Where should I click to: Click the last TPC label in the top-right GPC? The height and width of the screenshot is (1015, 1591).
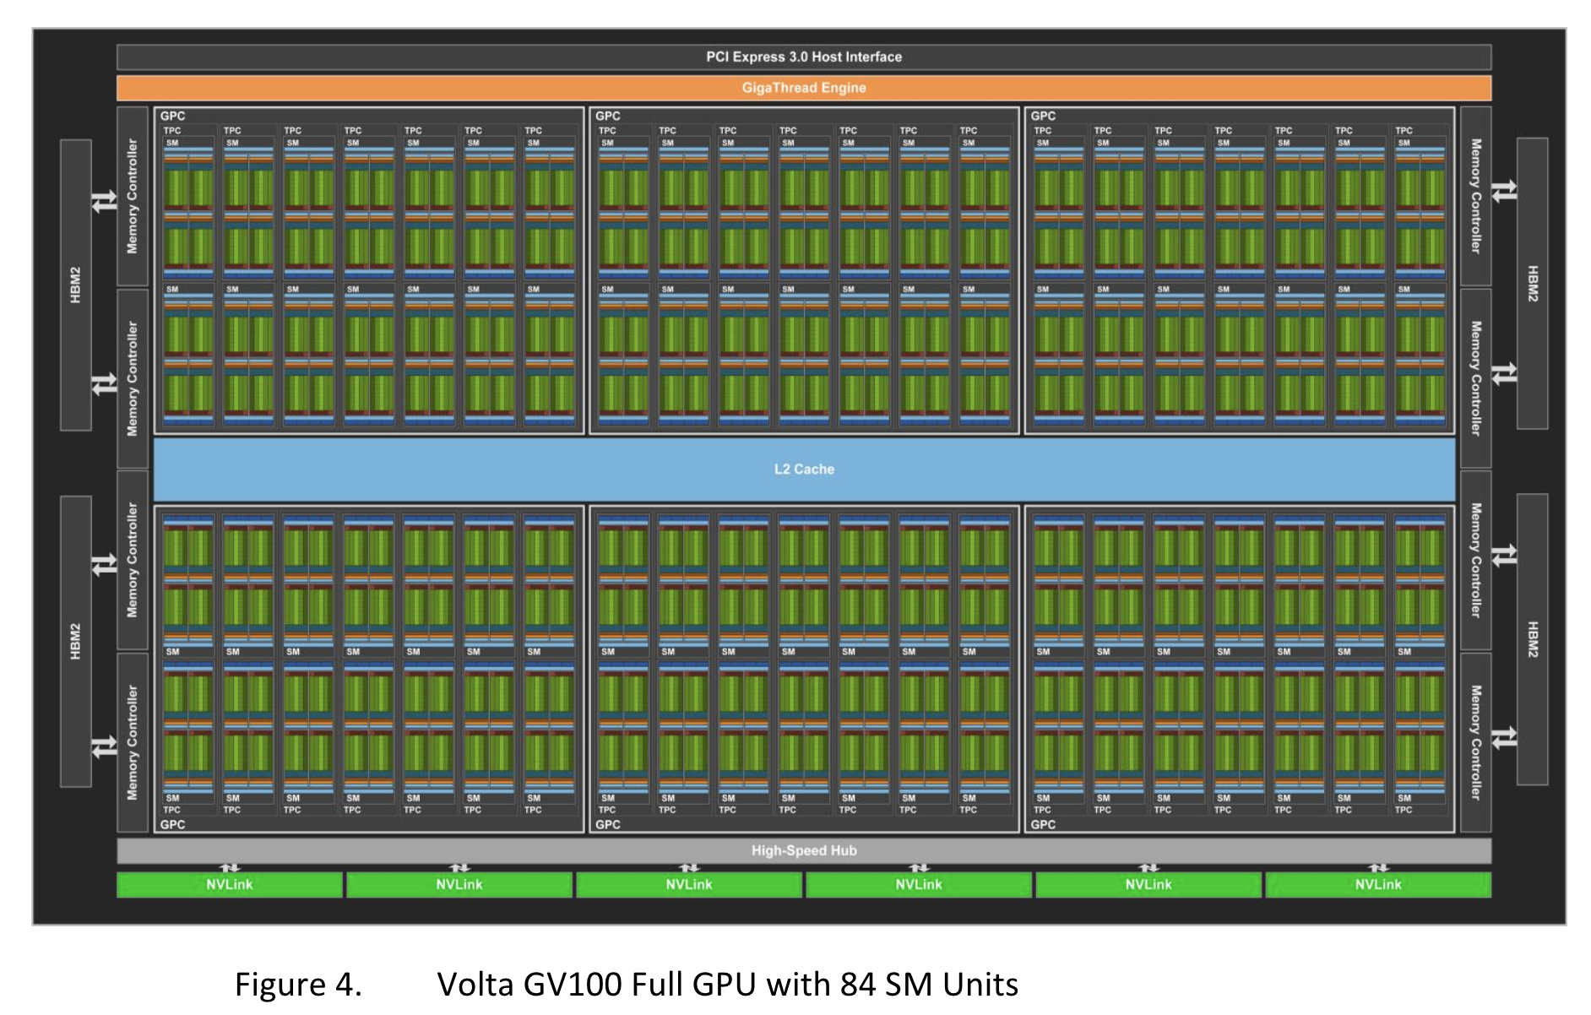pos(1404,131)
